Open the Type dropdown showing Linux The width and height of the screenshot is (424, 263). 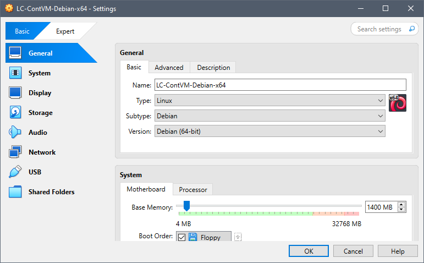(x=270, y=100)
